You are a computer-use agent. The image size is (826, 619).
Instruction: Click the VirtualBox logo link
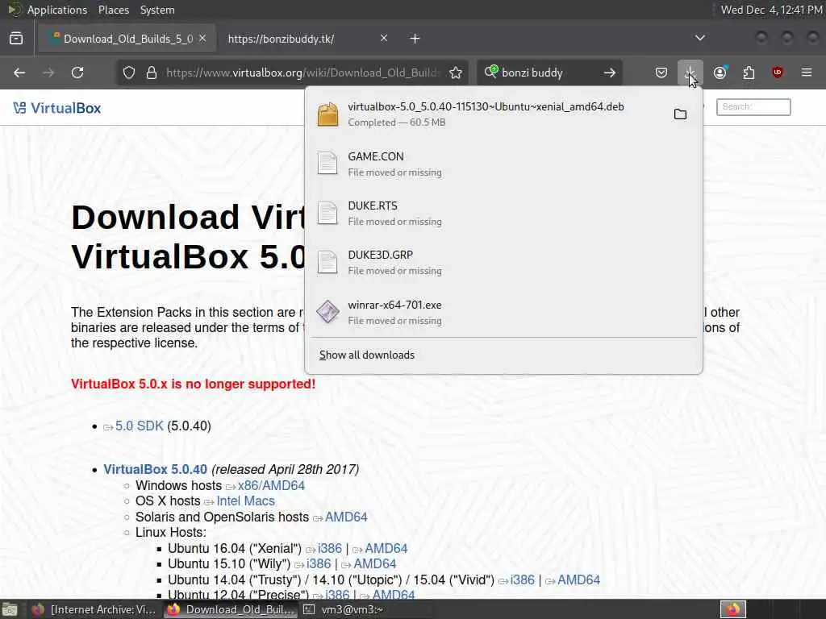pos(57,108)
